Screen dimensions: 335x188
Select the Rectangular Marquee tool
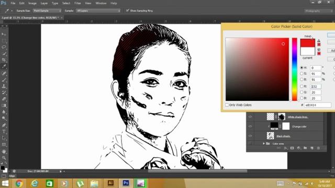pyautogui.click(x=4, y=41)
